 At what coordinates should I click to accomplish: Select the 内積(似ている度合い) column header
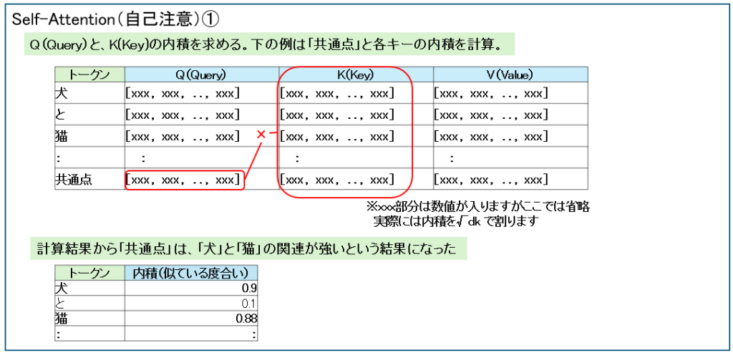pyautogui.click(x=190, y=273)
